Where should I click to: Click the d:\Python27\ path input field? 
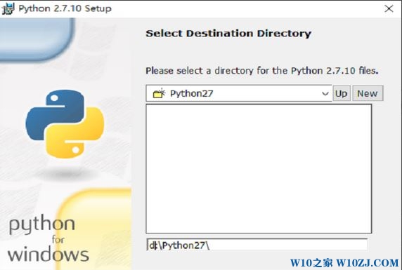pyautogui.click(x=257, y=245)
